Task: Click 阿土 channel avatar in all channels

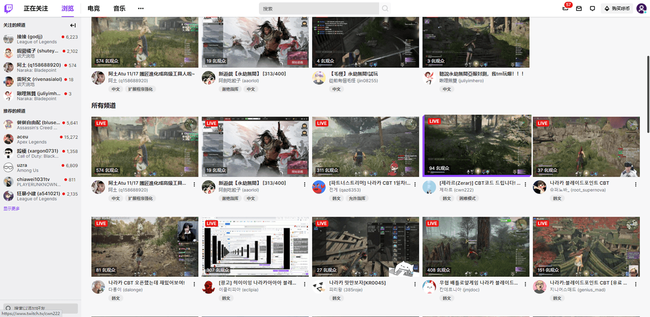Action: (x=98, y=187)
